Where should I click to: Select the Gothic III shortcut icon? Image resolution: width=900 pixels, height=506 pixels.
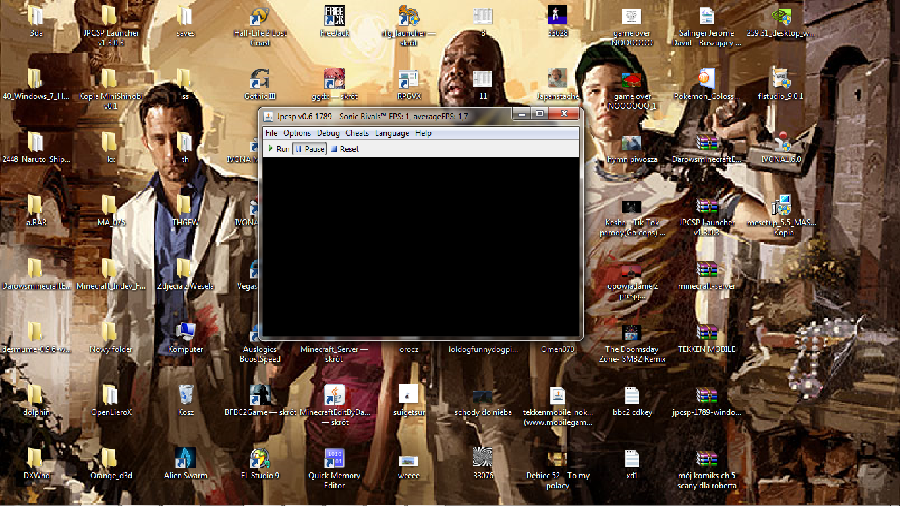tap(260, 79)
